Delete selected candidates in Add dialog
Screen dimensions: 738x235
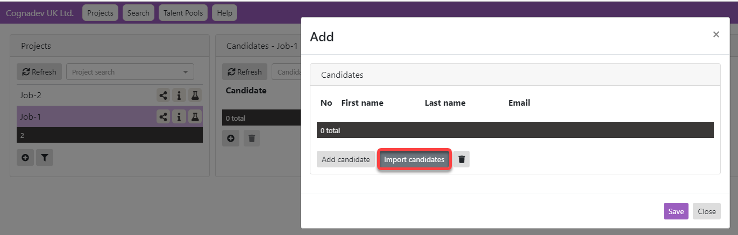click(462, 159)
